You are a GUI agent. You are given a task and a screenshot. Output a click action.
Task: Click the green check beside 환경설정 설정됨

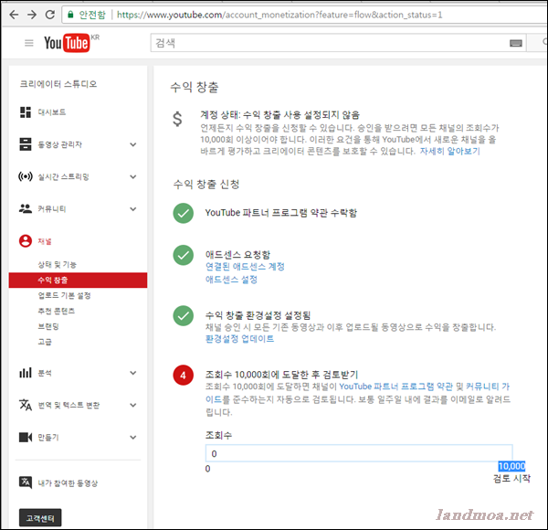(x=184, y=315)
